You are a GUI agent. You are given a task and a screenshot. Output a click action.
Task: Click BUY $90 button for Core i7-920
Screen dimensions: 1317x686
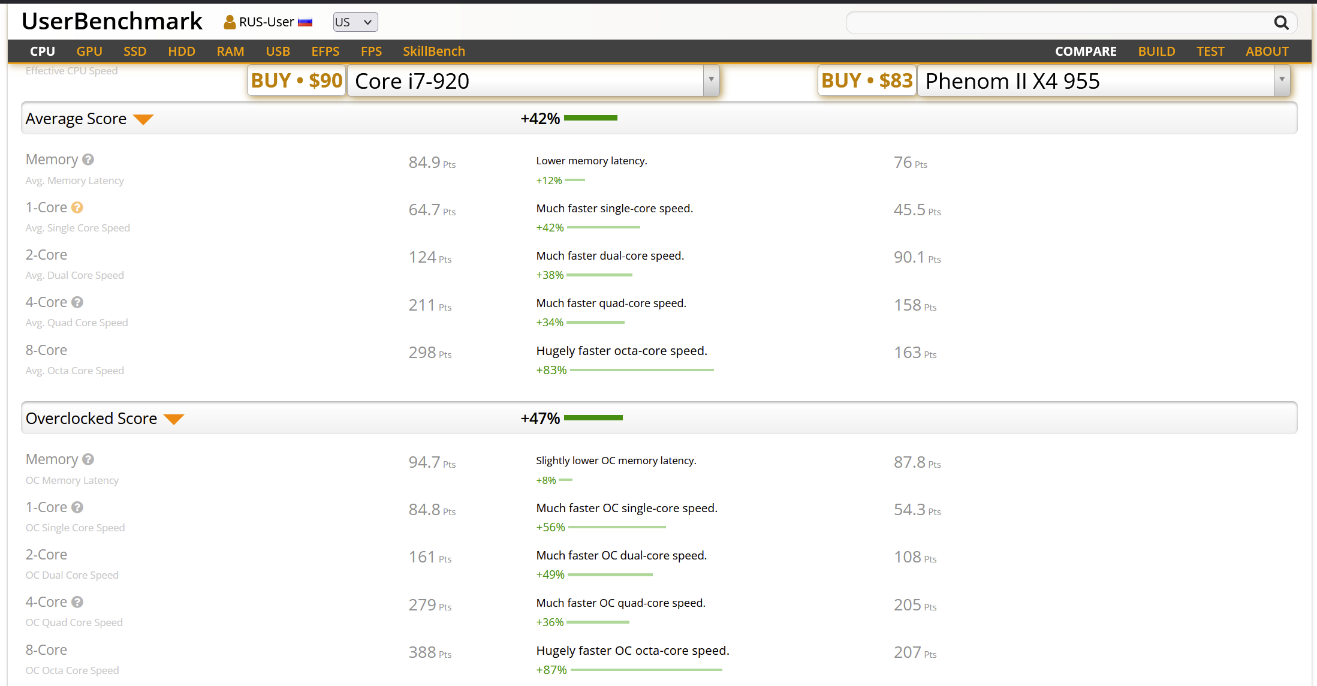297,80
